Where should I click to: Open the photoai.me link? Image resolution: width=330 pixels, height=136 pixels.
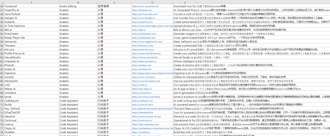pos(142,65)
